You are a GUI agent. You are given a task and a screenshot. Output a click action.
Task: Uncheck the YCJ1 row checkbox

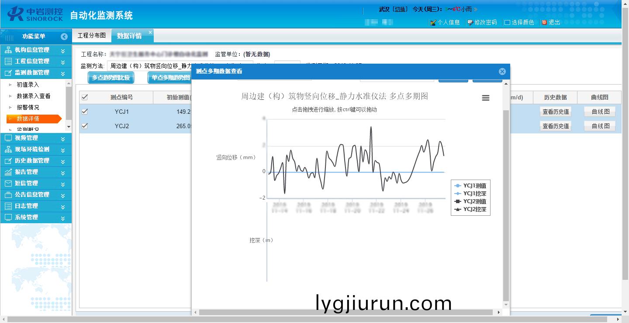(85, 112)
